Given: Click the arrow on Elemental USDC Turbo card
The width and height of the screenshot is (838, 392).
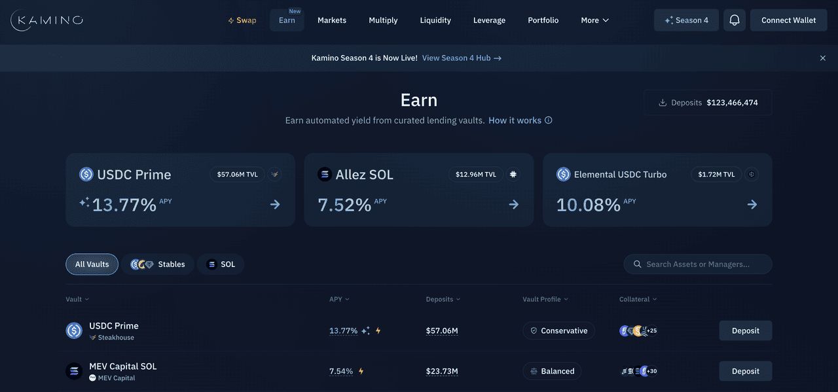Looking at the screenshot, I should [752, 205].
